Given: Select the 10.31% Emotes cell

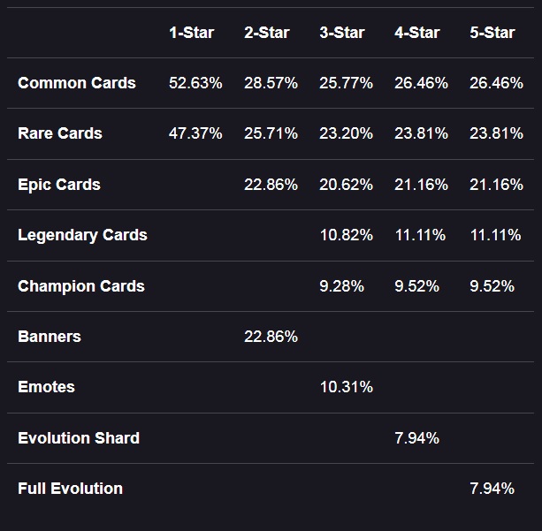Looking at the screenshot, I should [x=347, y=387].
